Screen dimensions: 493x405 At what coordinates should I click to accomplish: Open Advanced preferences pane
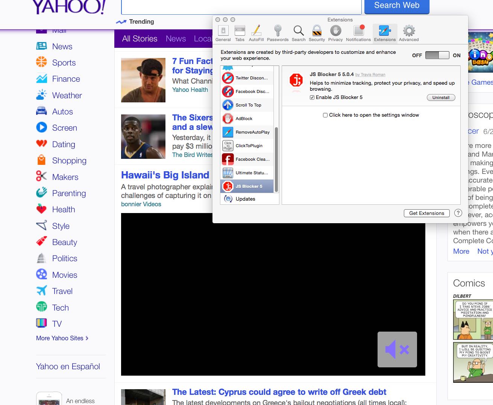coord(409,33)
